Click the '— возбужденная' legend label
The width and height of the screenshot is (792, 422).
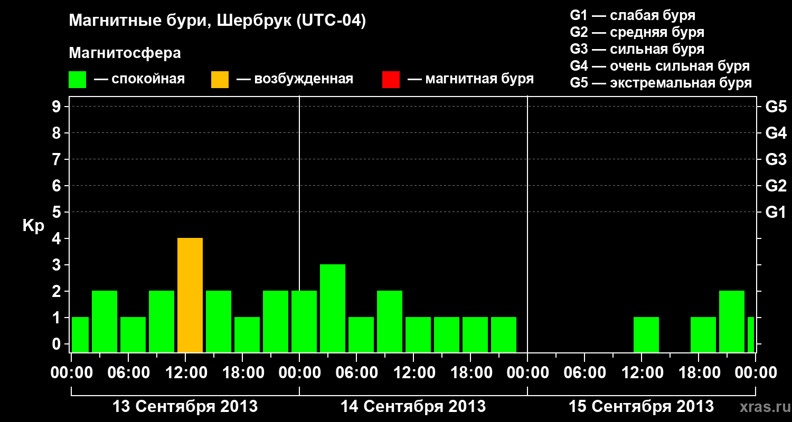tap(295, 80)
